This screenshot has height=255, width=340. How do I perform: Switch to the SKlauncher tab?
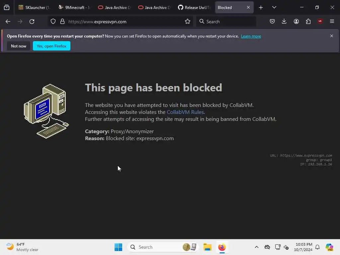pos(34,7)
